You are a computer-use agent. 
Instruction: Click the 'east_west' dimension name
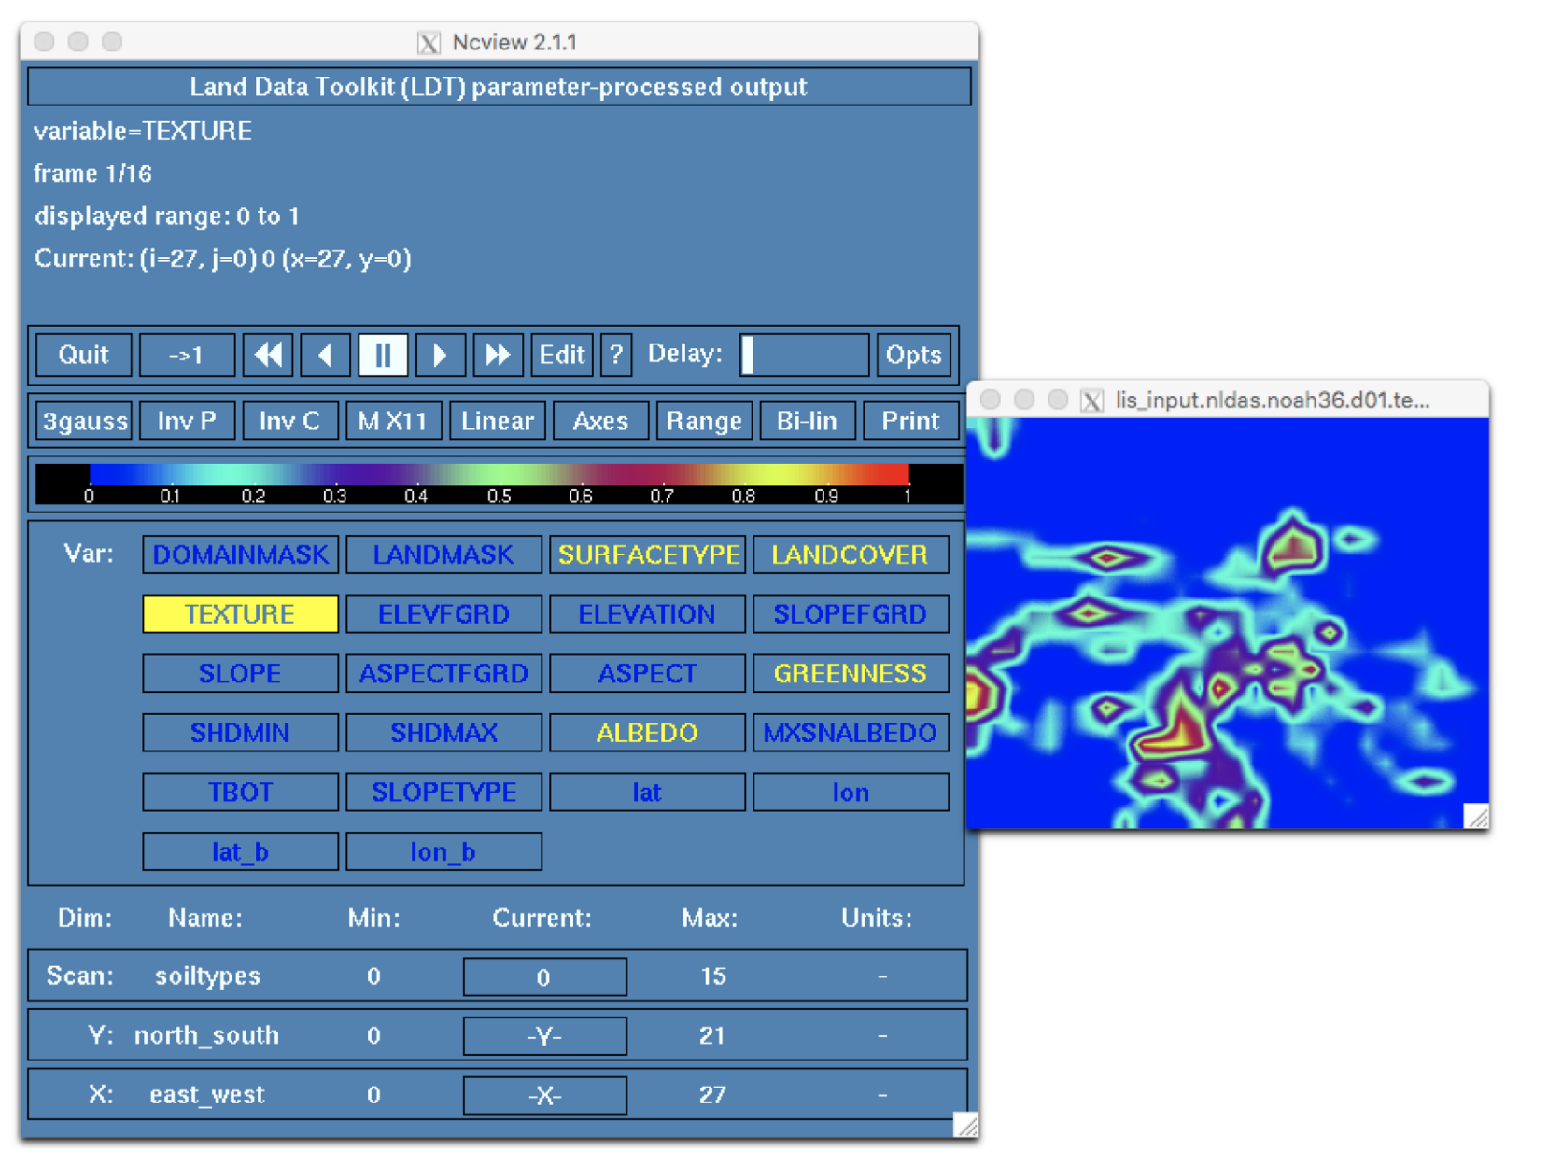point(207,1095)
